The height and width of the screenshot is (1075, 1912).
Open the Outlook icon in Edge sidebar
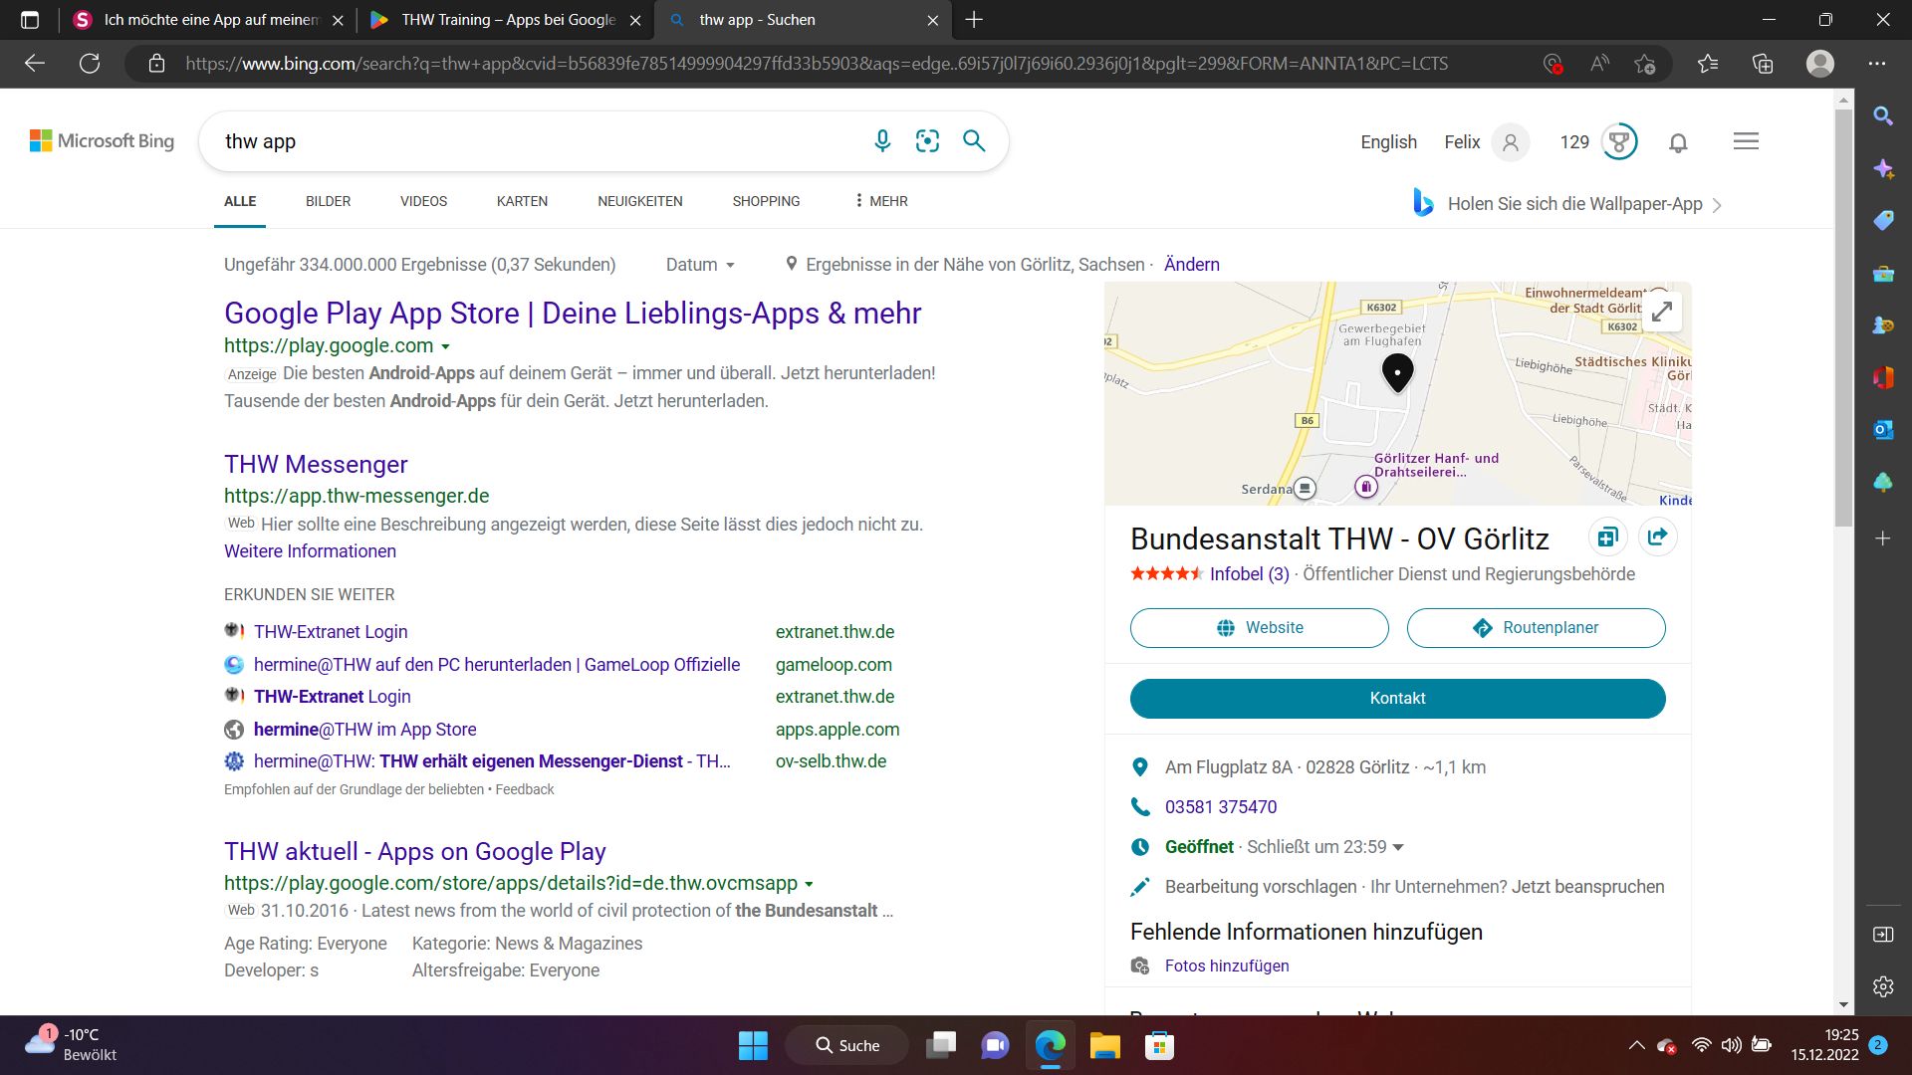pyautogui.click(x=1882, y=430)
